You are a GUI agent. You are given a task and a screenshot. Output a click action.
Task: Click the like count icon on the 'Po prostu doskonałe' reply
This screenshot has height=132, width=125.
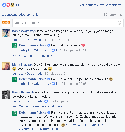coord(53,50)
